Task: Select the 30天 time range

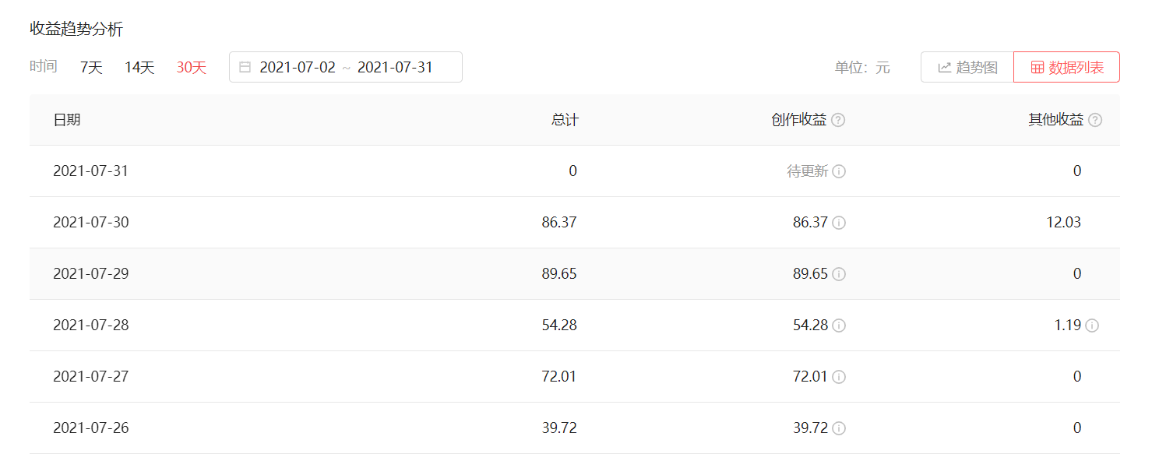Action: pyautogui.click(x=191, y=68)
